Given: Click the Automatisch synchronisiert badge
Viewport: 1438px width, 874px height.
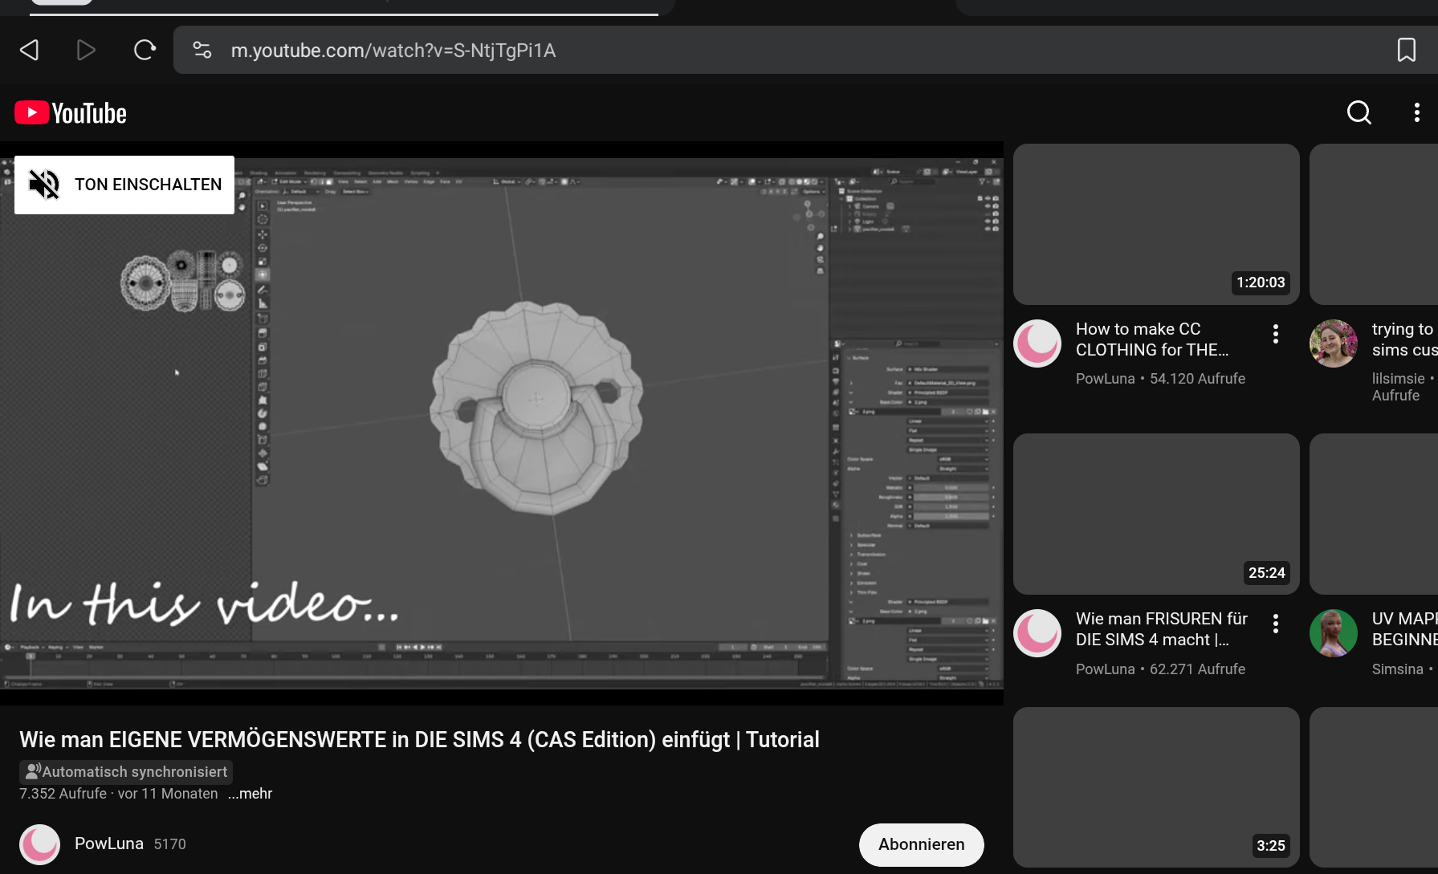Looking at the screenshot, I should [126, 772].
